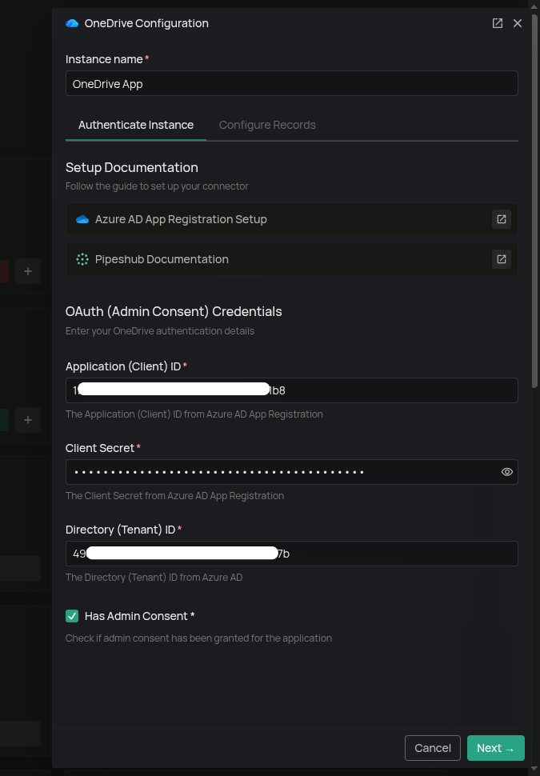Reveal Client Secret with eye icon

pos(507,472)
